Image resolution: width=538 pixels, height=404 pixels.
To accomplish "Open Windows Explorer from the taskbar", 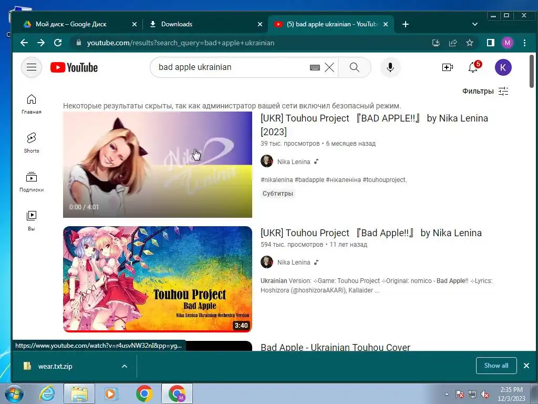I will coord(79,393).
